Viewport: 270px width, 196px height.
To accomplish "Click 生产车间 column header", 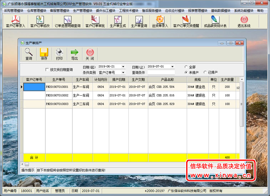I will coord(82,80).
